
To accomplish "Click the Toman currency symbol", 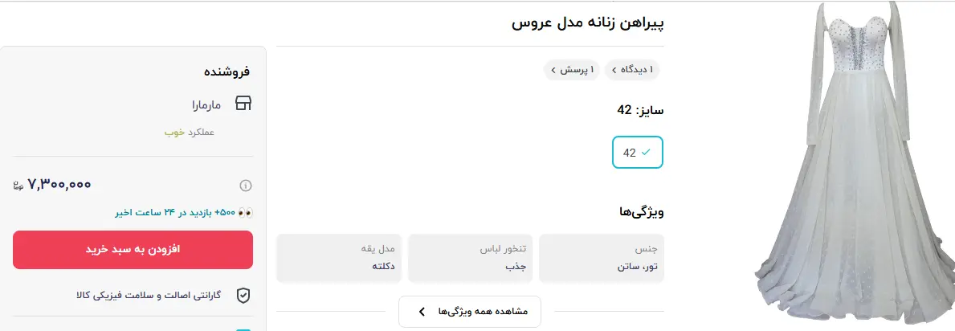I will (19, 186).
